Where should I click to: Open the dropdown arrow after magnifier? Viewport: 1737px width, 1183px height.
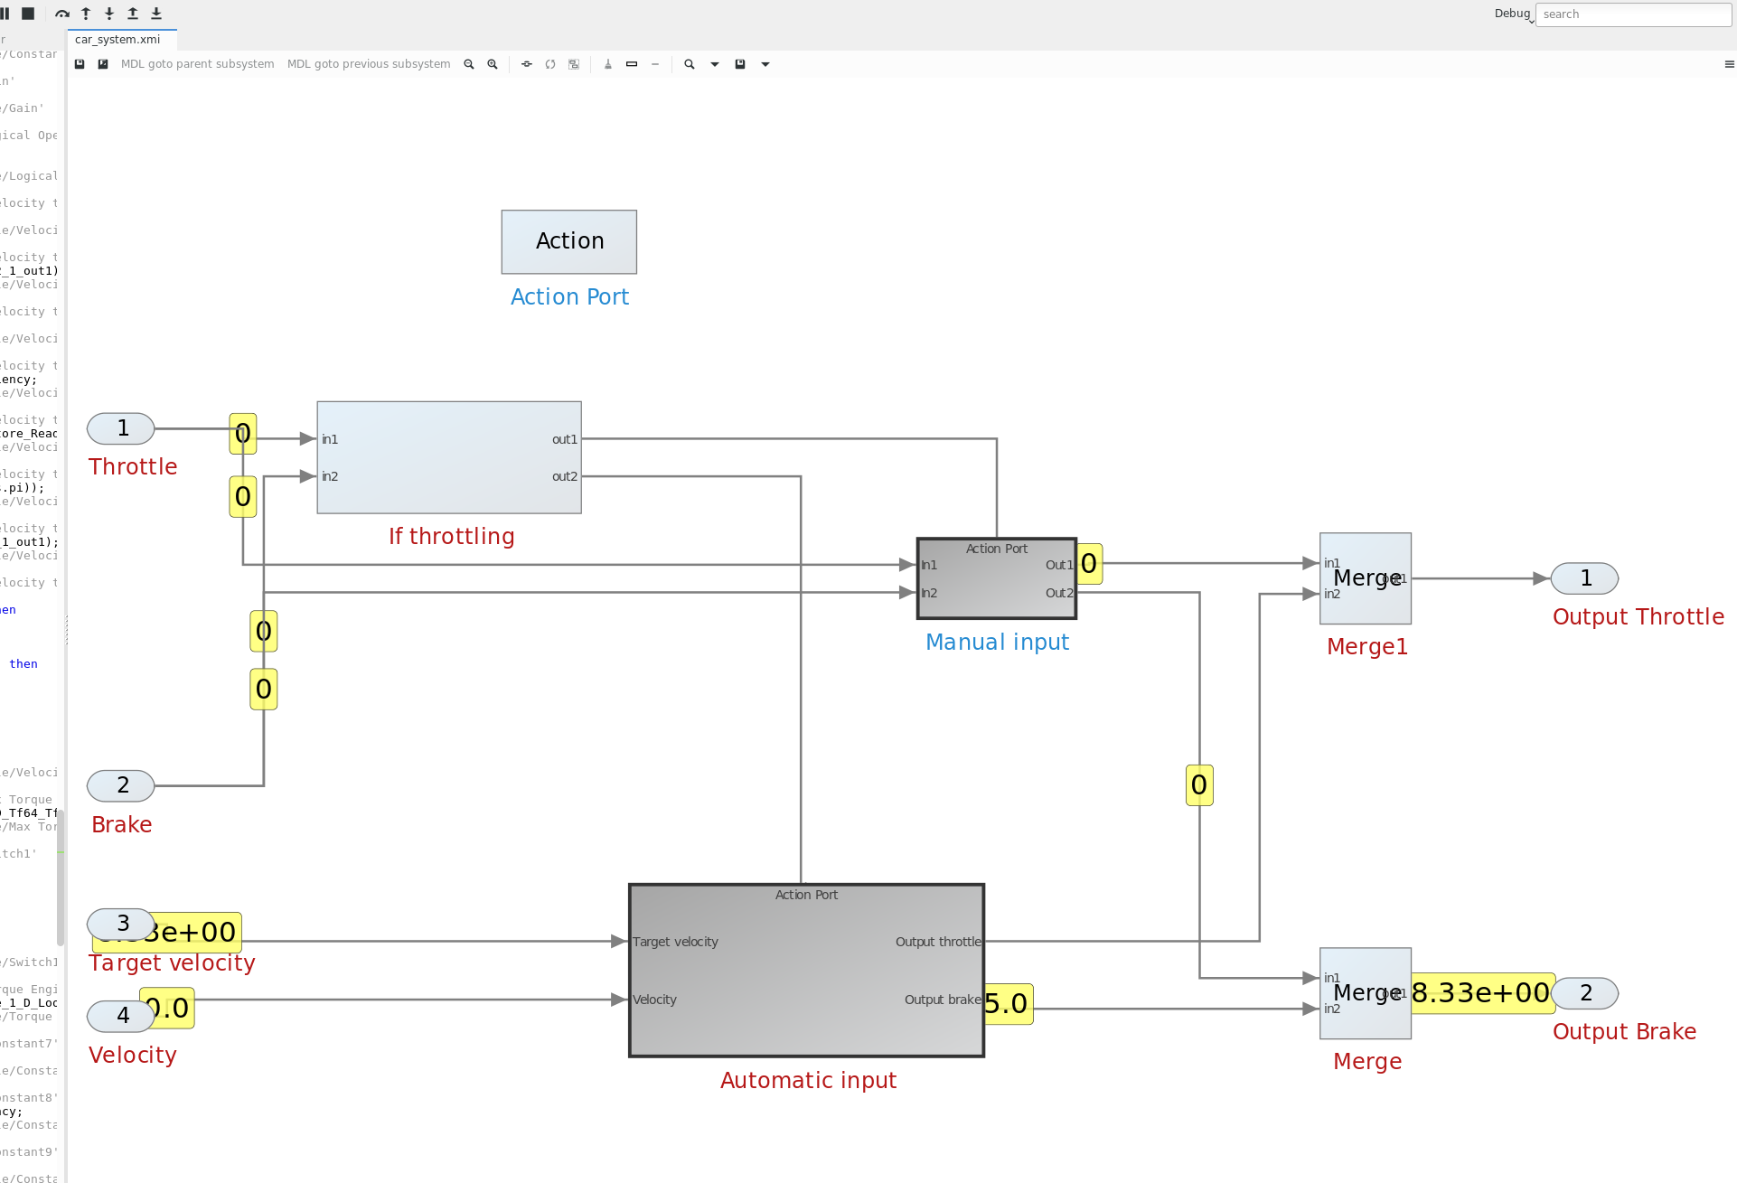715,64
